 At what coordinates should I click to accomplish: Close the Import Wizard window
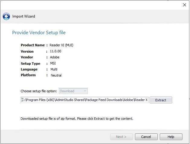(185, 5)
